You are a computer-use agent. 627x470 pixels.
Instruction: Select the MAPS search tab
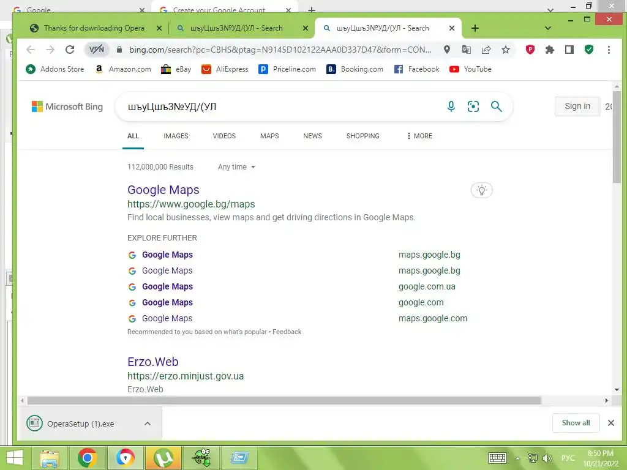(269, 136)
